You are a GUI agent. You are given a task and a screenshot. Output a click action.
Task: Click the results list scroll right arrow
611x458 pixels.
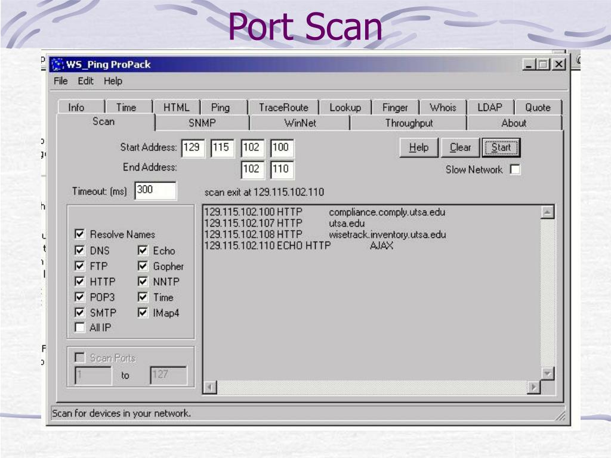[533, 387]
